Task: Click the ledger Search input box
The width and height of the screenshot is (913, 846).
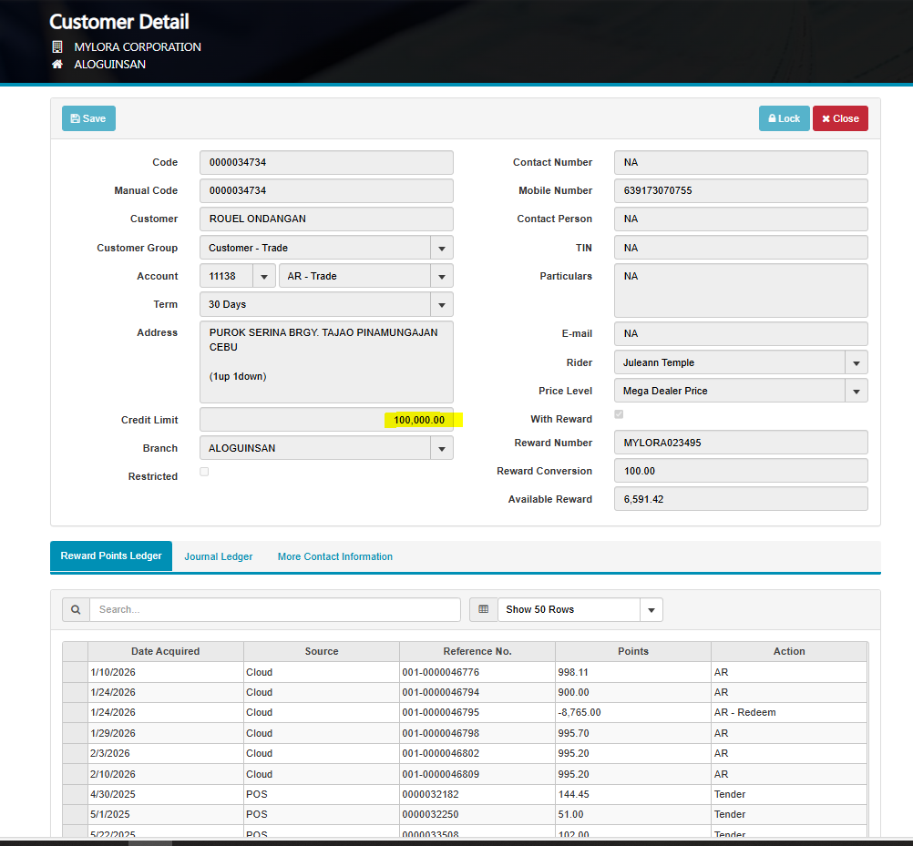Action: 274,609
